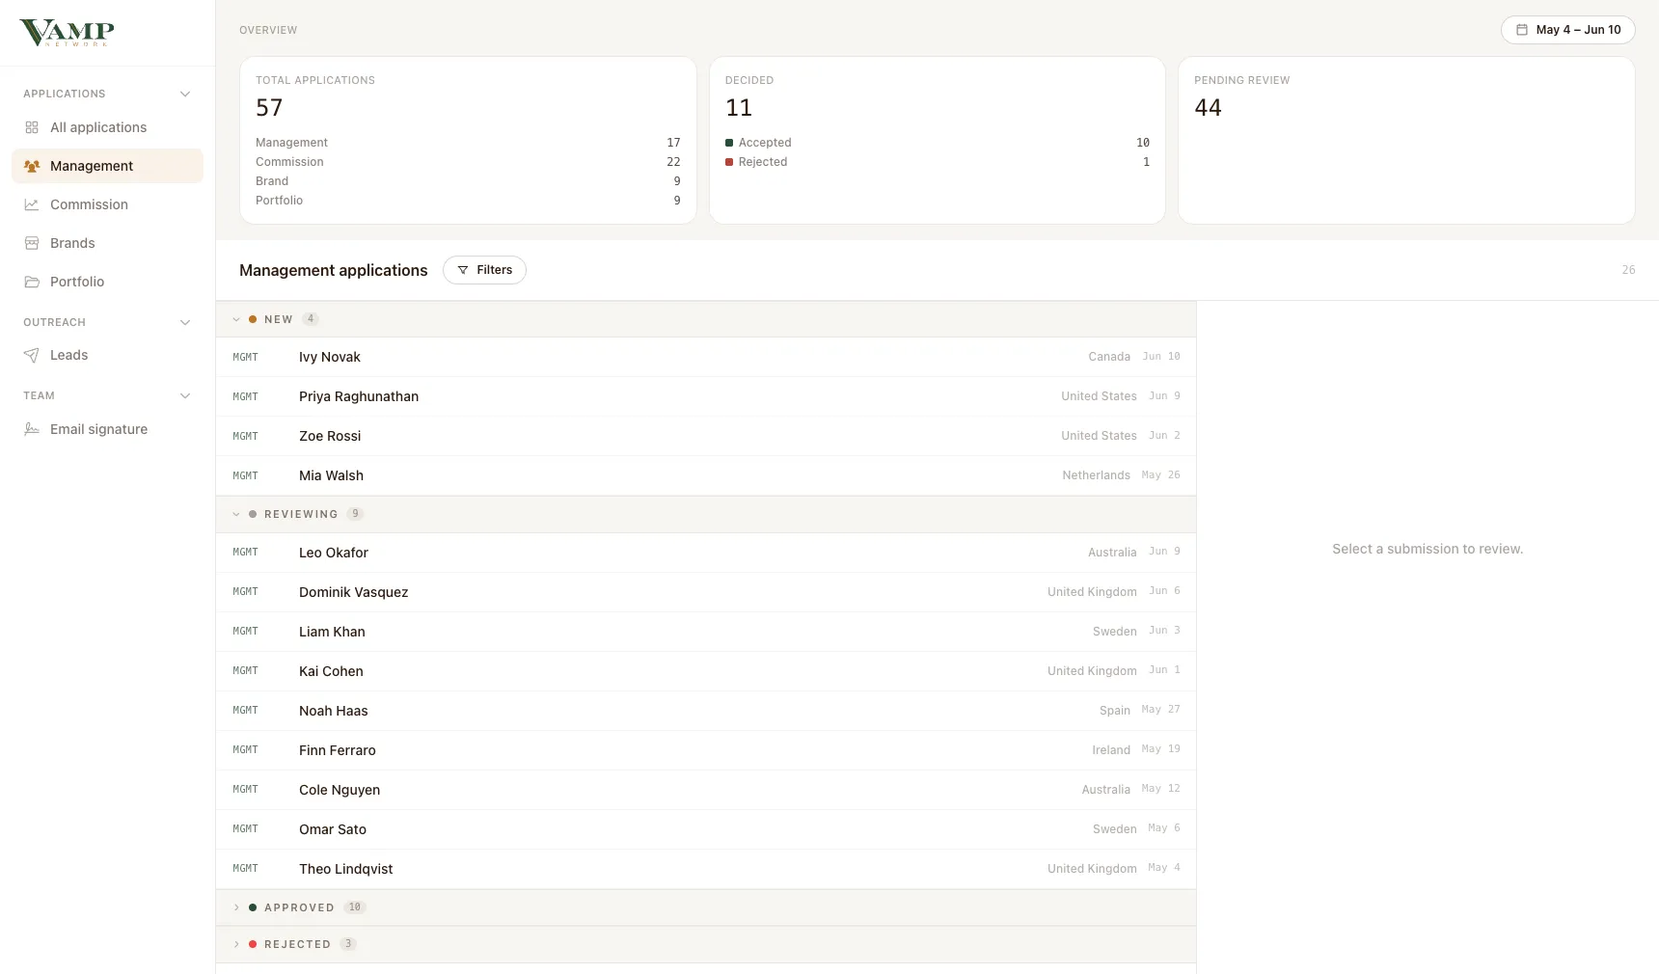The width and height of the screenshot is (1659, 974).
Task: Collapse the New applications group
Action: pos(236,319)
